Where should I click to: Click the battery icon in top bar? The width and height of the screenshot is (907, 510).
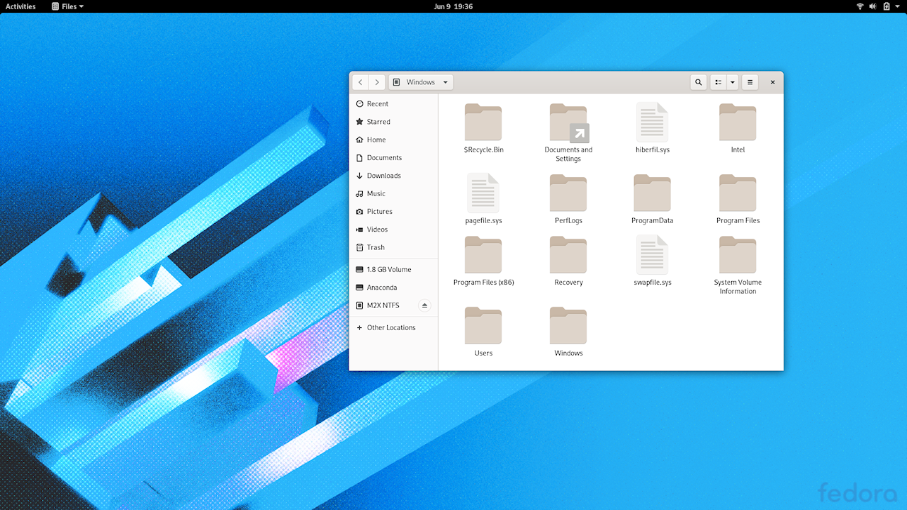(886, 6)
